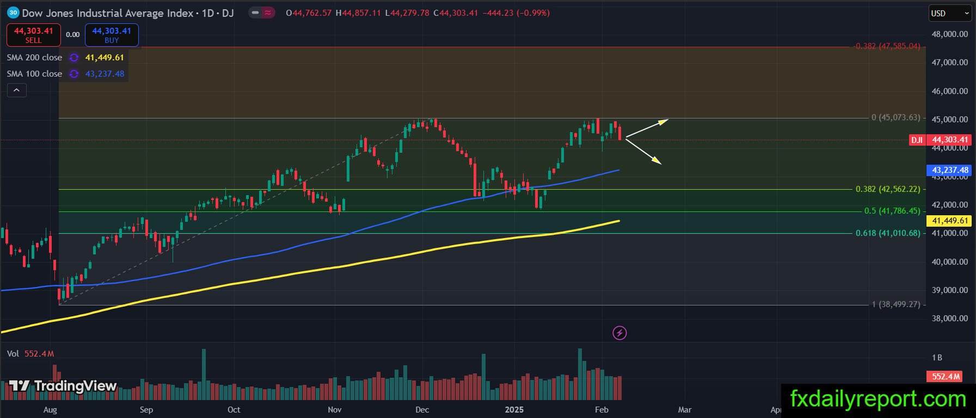The image size is (976, 418).
Task: Click the red SELL 44,303.41 button
Action: point(33,35)
